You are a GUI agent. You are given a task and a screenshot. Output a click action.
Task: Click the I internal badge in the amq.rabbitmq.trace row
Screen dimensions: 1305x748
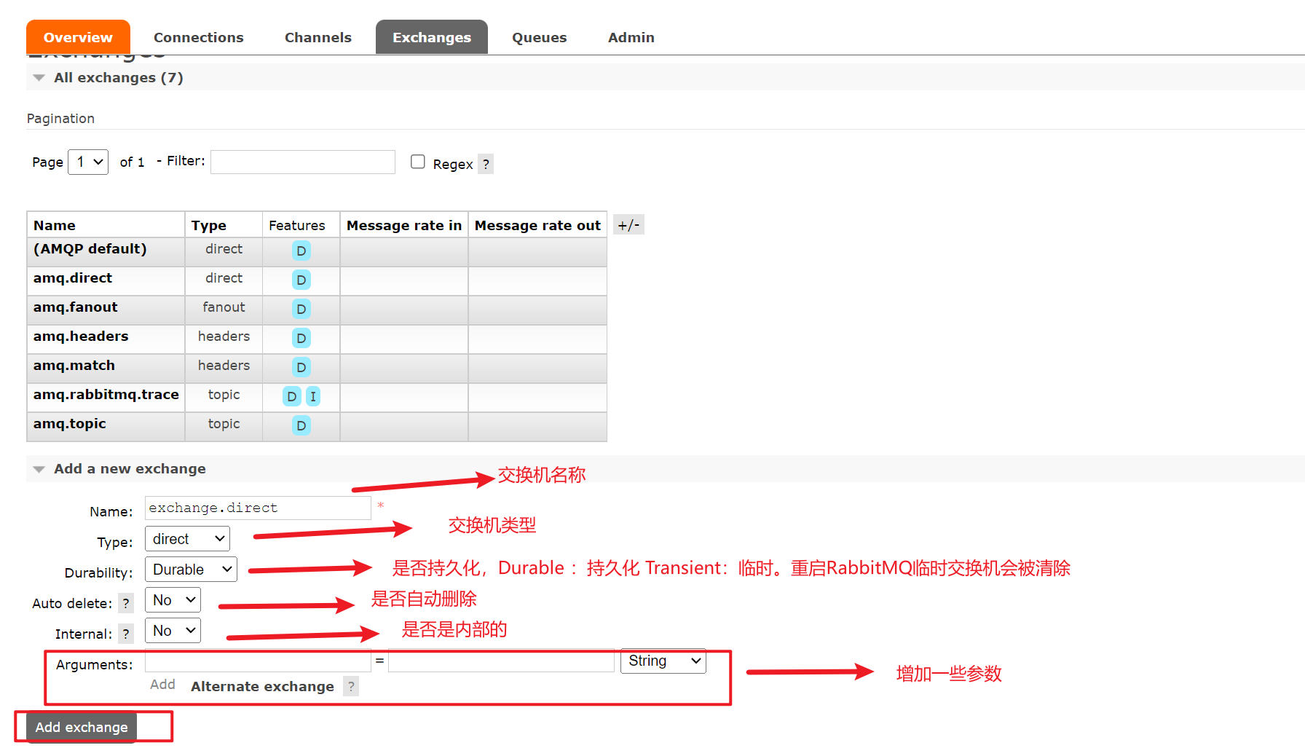click(x=312, y=396)
